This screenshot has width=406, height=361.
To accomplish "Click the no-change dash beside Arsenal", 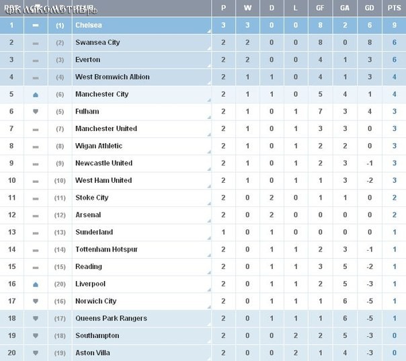I will click(x=36, y=215).
